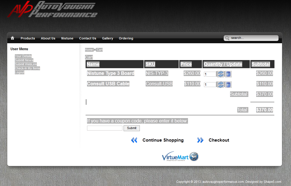Submit the coupon code
The width and height of the screenshot is (291, 186).
pyautogui.click(x=132, y=128)
